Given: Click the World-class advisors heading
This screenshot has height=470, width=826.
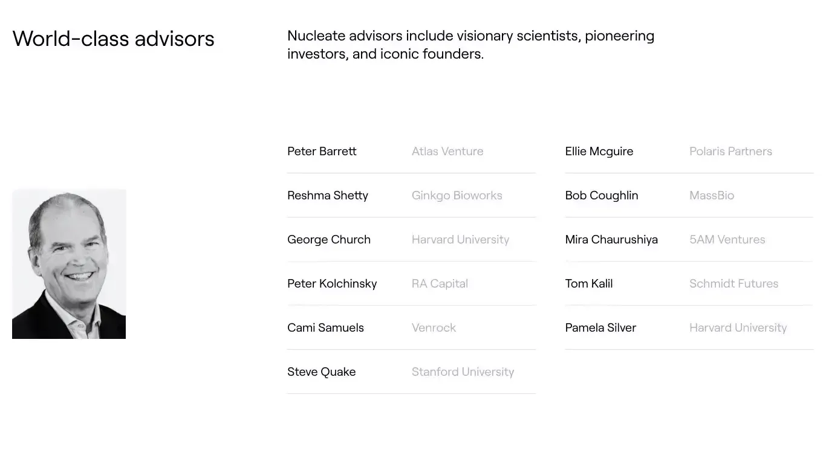Looking at the screenshot, I should [114, 38].
